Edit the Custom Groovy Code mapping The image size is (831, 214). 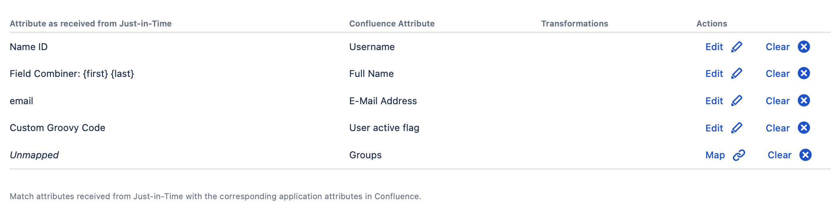(714, 128)
